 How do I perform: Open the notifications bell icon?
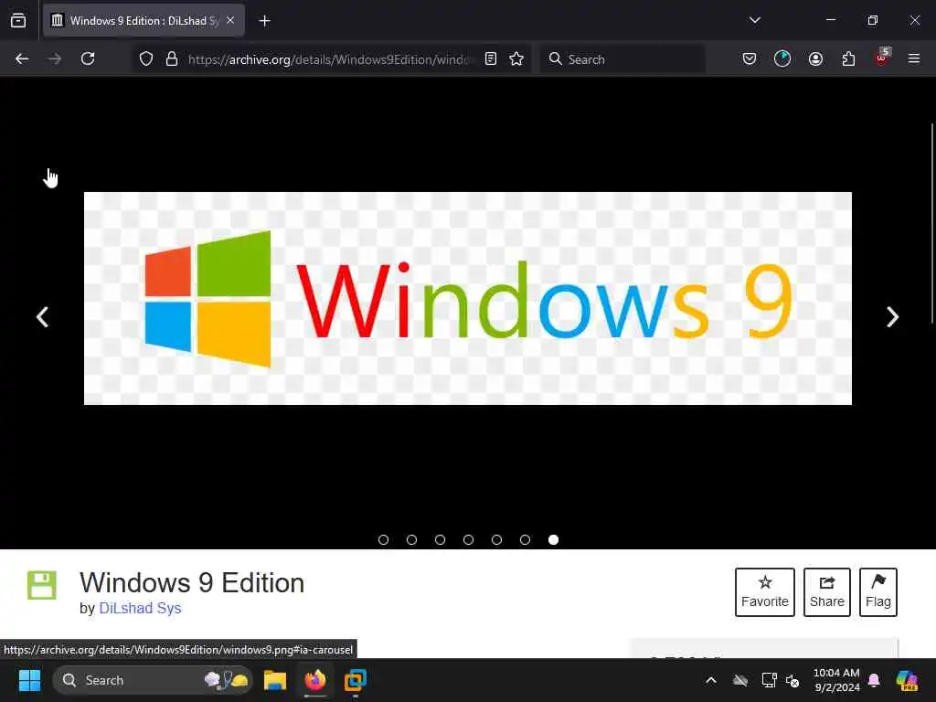tap(874, 680)
